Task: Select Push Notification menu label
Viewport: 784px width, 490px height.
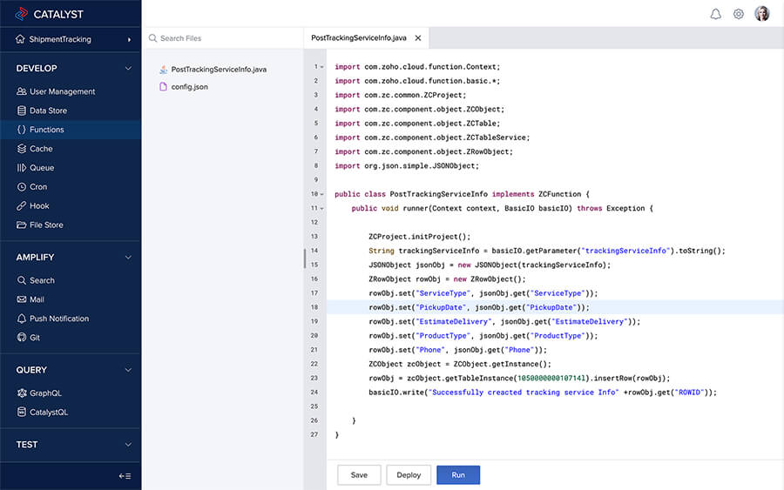Action: click(x=59, y=319)
